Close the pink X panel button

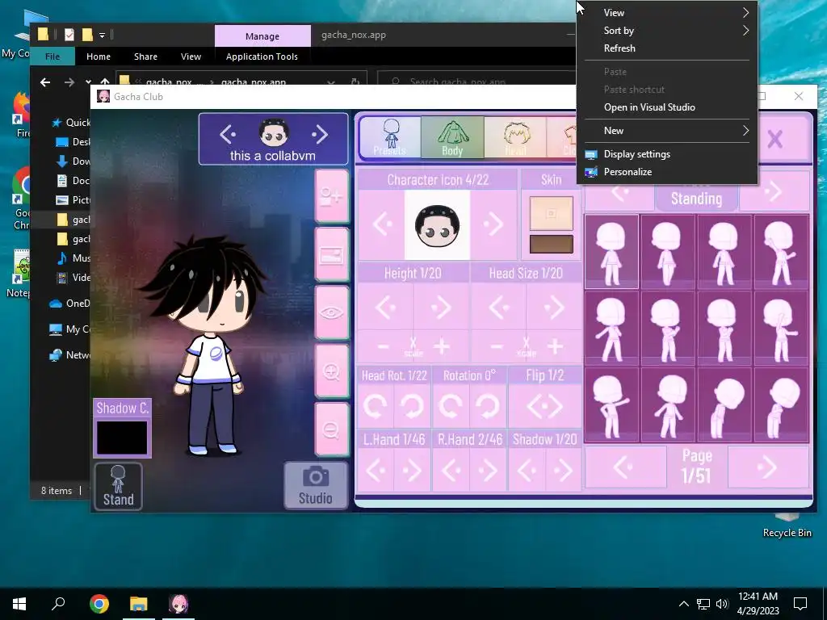[775, 140]
